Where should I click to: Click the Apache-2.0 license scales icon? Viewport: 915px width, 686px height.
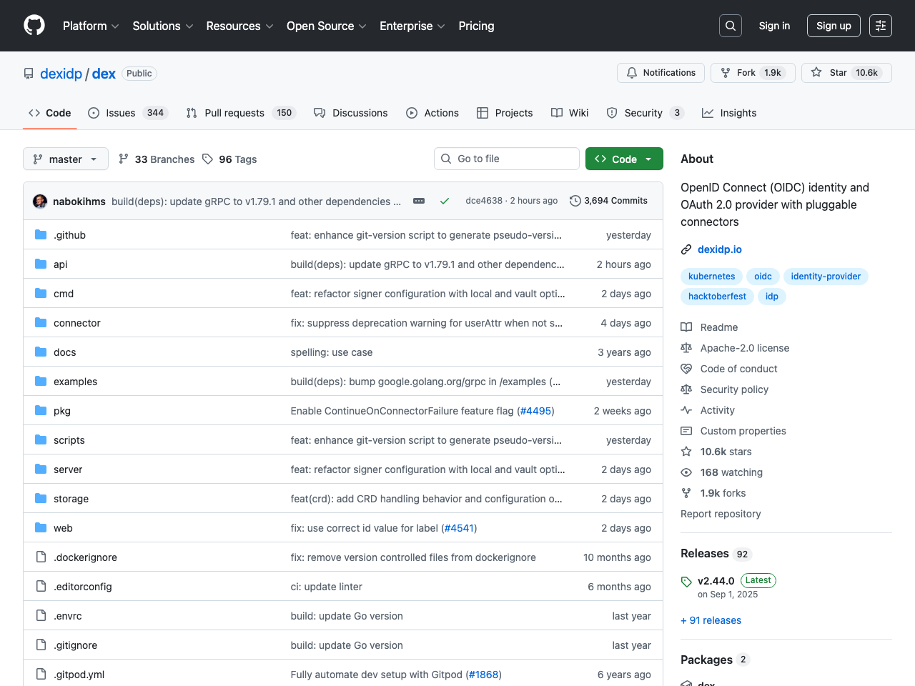[x=686, y=348]
